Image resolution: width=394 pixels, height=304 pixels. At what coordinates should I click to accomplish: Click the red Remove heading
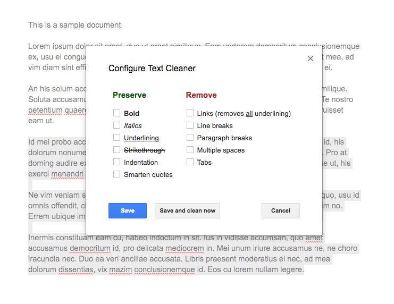tap(201, 95)
